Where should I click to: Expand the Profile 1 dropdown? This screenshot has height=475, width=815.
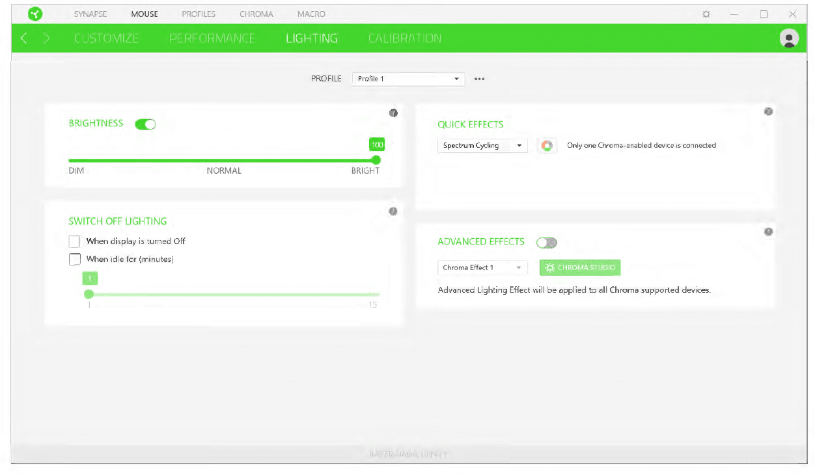[x=409, y=79]
